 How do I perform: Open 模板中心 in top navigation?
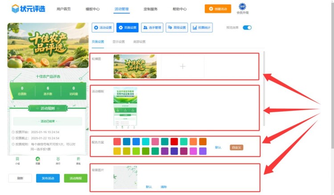point(92,9)
